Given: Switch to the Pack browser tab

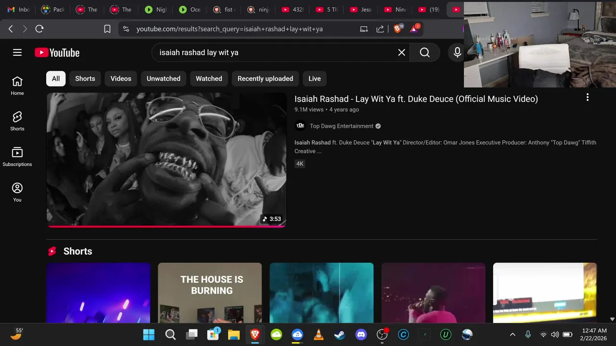Looking at the screenshot, I should [52, 10].
